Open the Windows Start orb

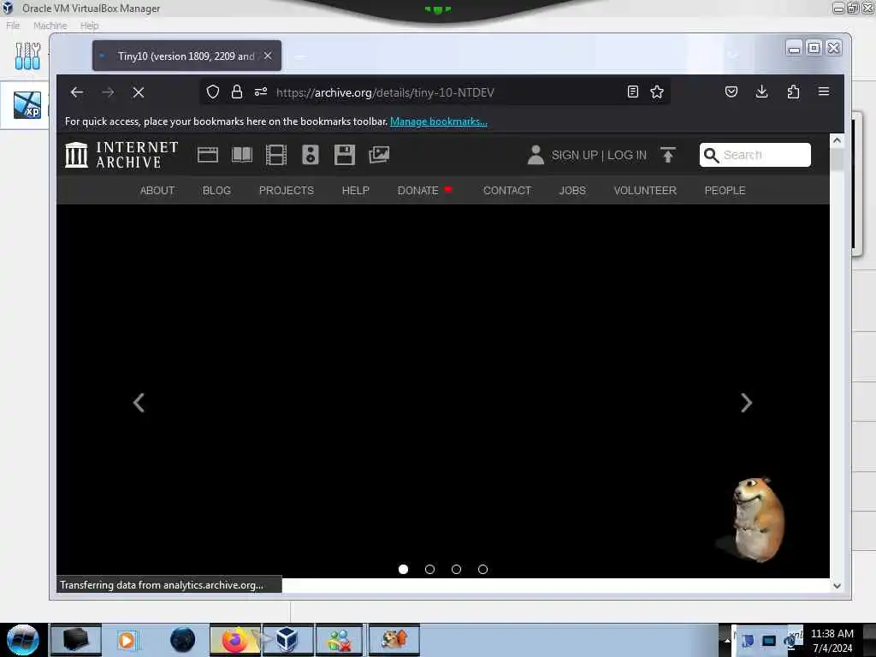23,640
